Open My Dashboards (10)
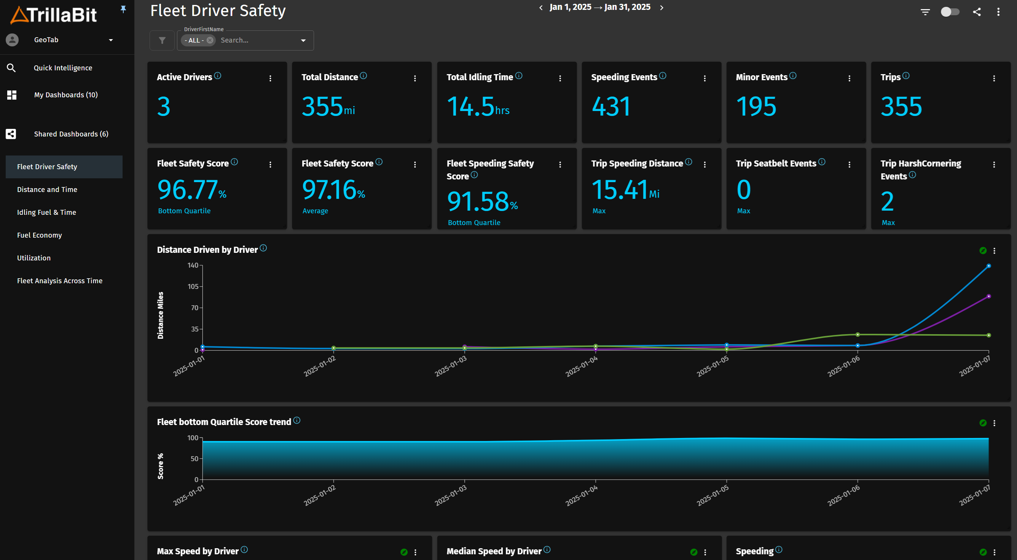 click(x=65, y=95)
